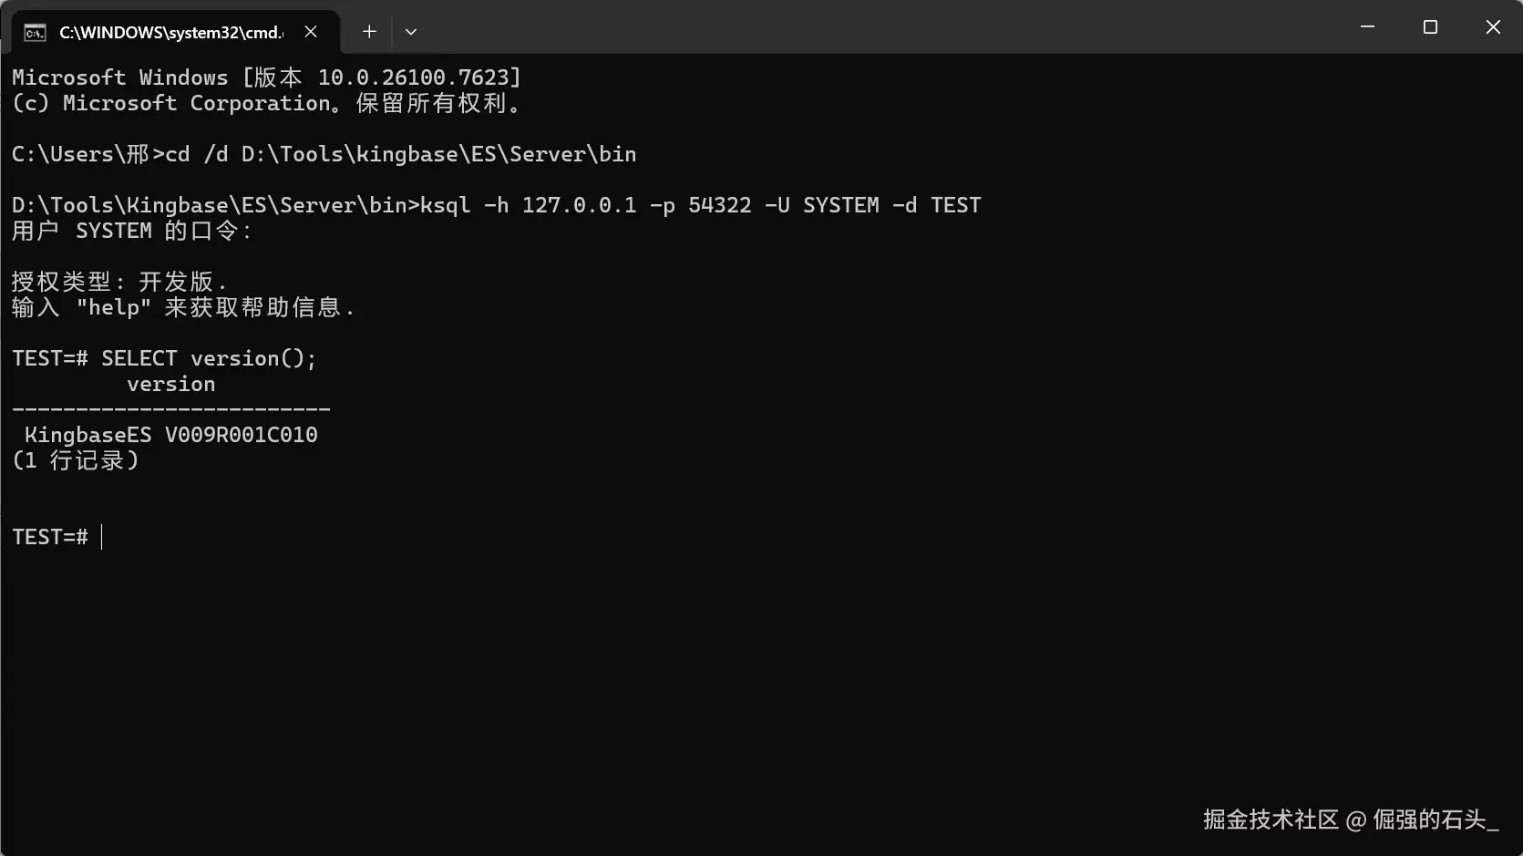Click the KingbaseES V009R001C010 result
This screenshot has height=856, width=1523.
[171, 435]
